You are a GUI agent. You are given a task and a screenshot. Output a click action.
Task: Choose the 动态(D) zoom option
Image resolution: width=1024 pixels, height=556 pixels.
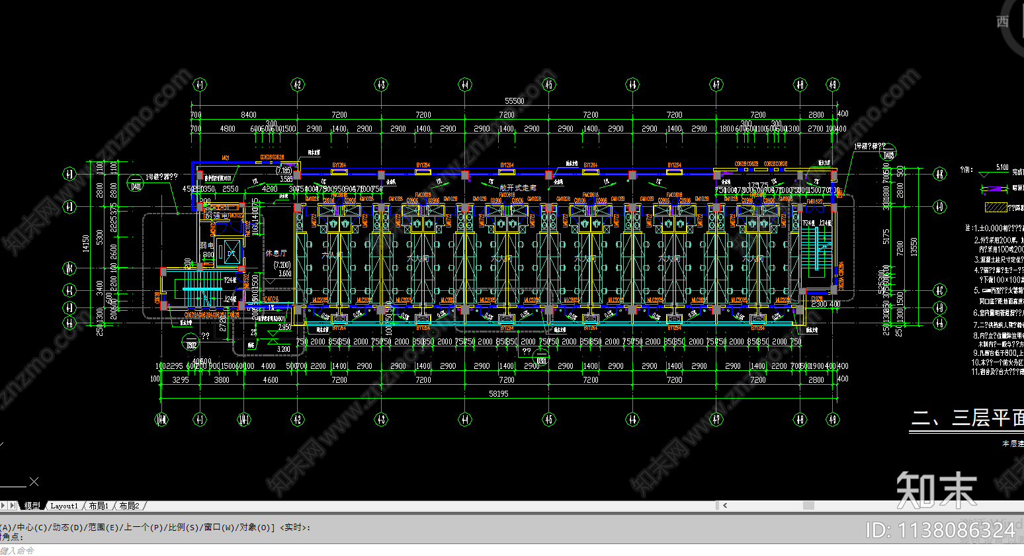[x=67, y=528]
